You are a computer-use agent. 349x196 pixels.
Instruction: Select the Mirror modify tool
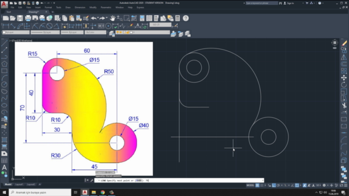pyautogui.click(x=344, y=57)
